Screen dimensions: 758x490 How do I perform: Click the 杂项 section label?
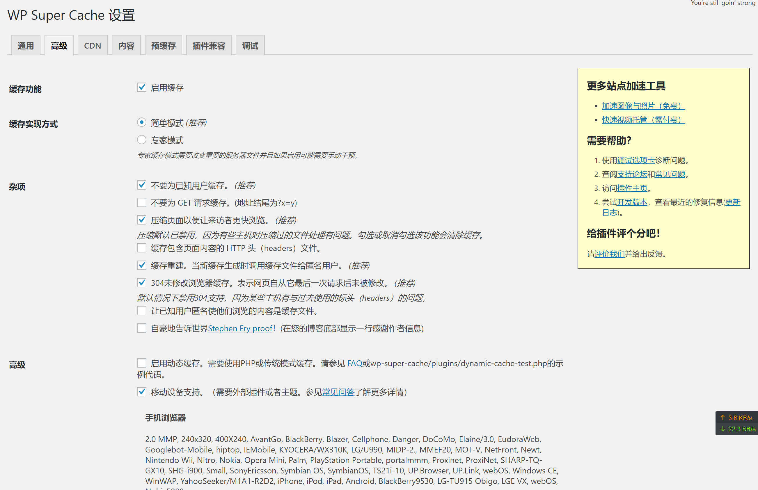click(17, 187)
